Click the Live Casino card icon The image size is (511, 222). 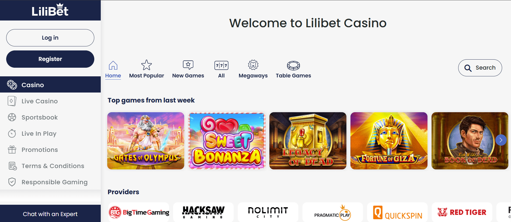(12, 101)
